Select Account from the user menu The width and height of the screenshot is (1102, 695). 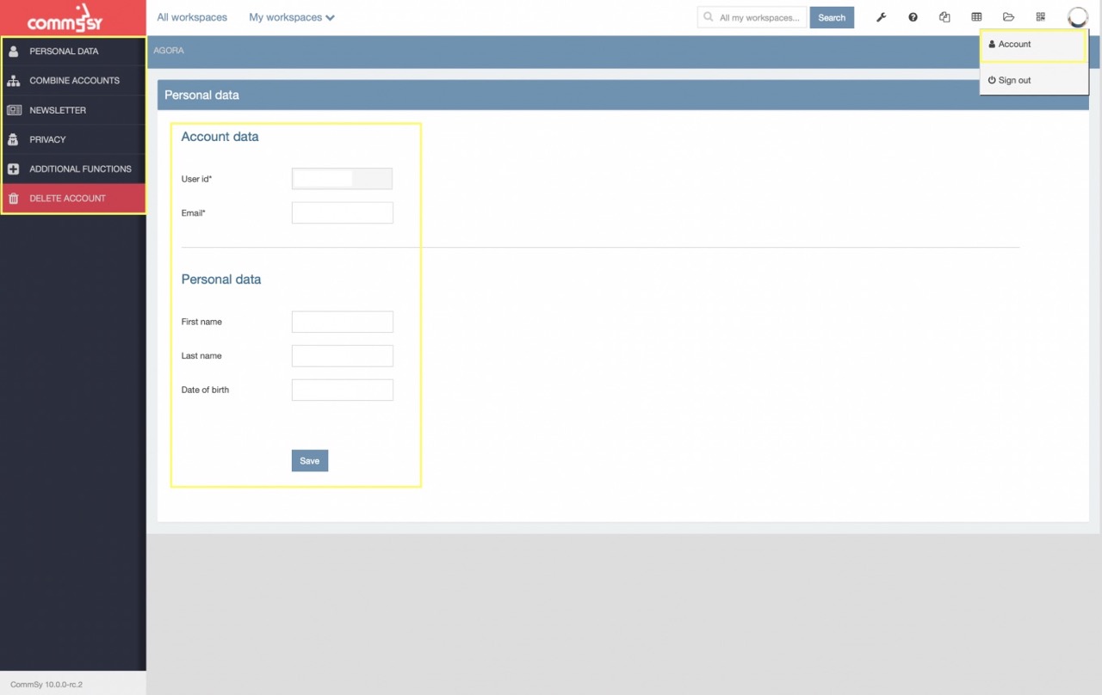pyautogui.click(x=1014, y=44)
